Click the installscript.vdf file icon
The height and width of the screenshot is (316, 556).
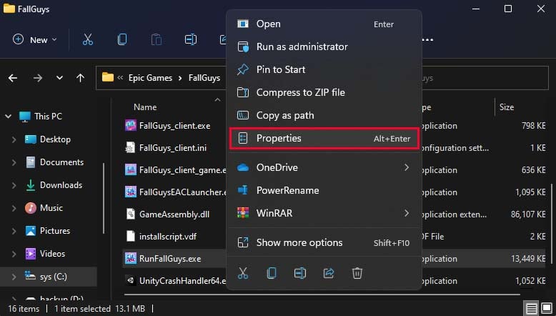click(x=131, y=236)
